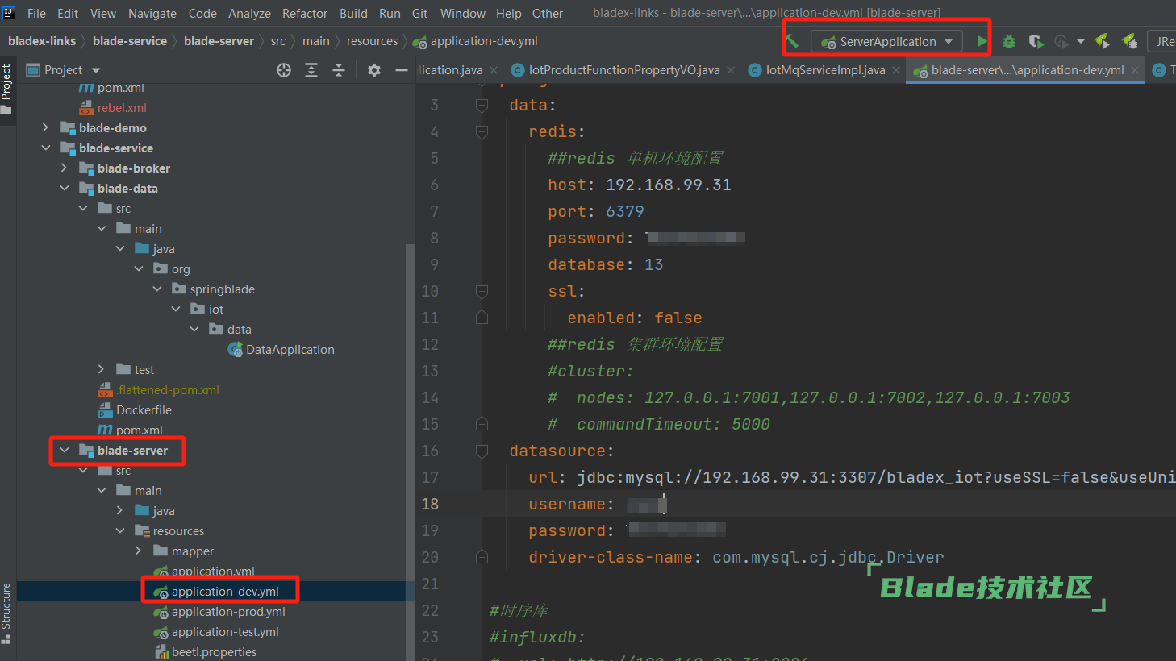This screenshot has height=661, width=1176.
Task: Open the View menu
Action: pyautogui.click(x=103, y=14)
